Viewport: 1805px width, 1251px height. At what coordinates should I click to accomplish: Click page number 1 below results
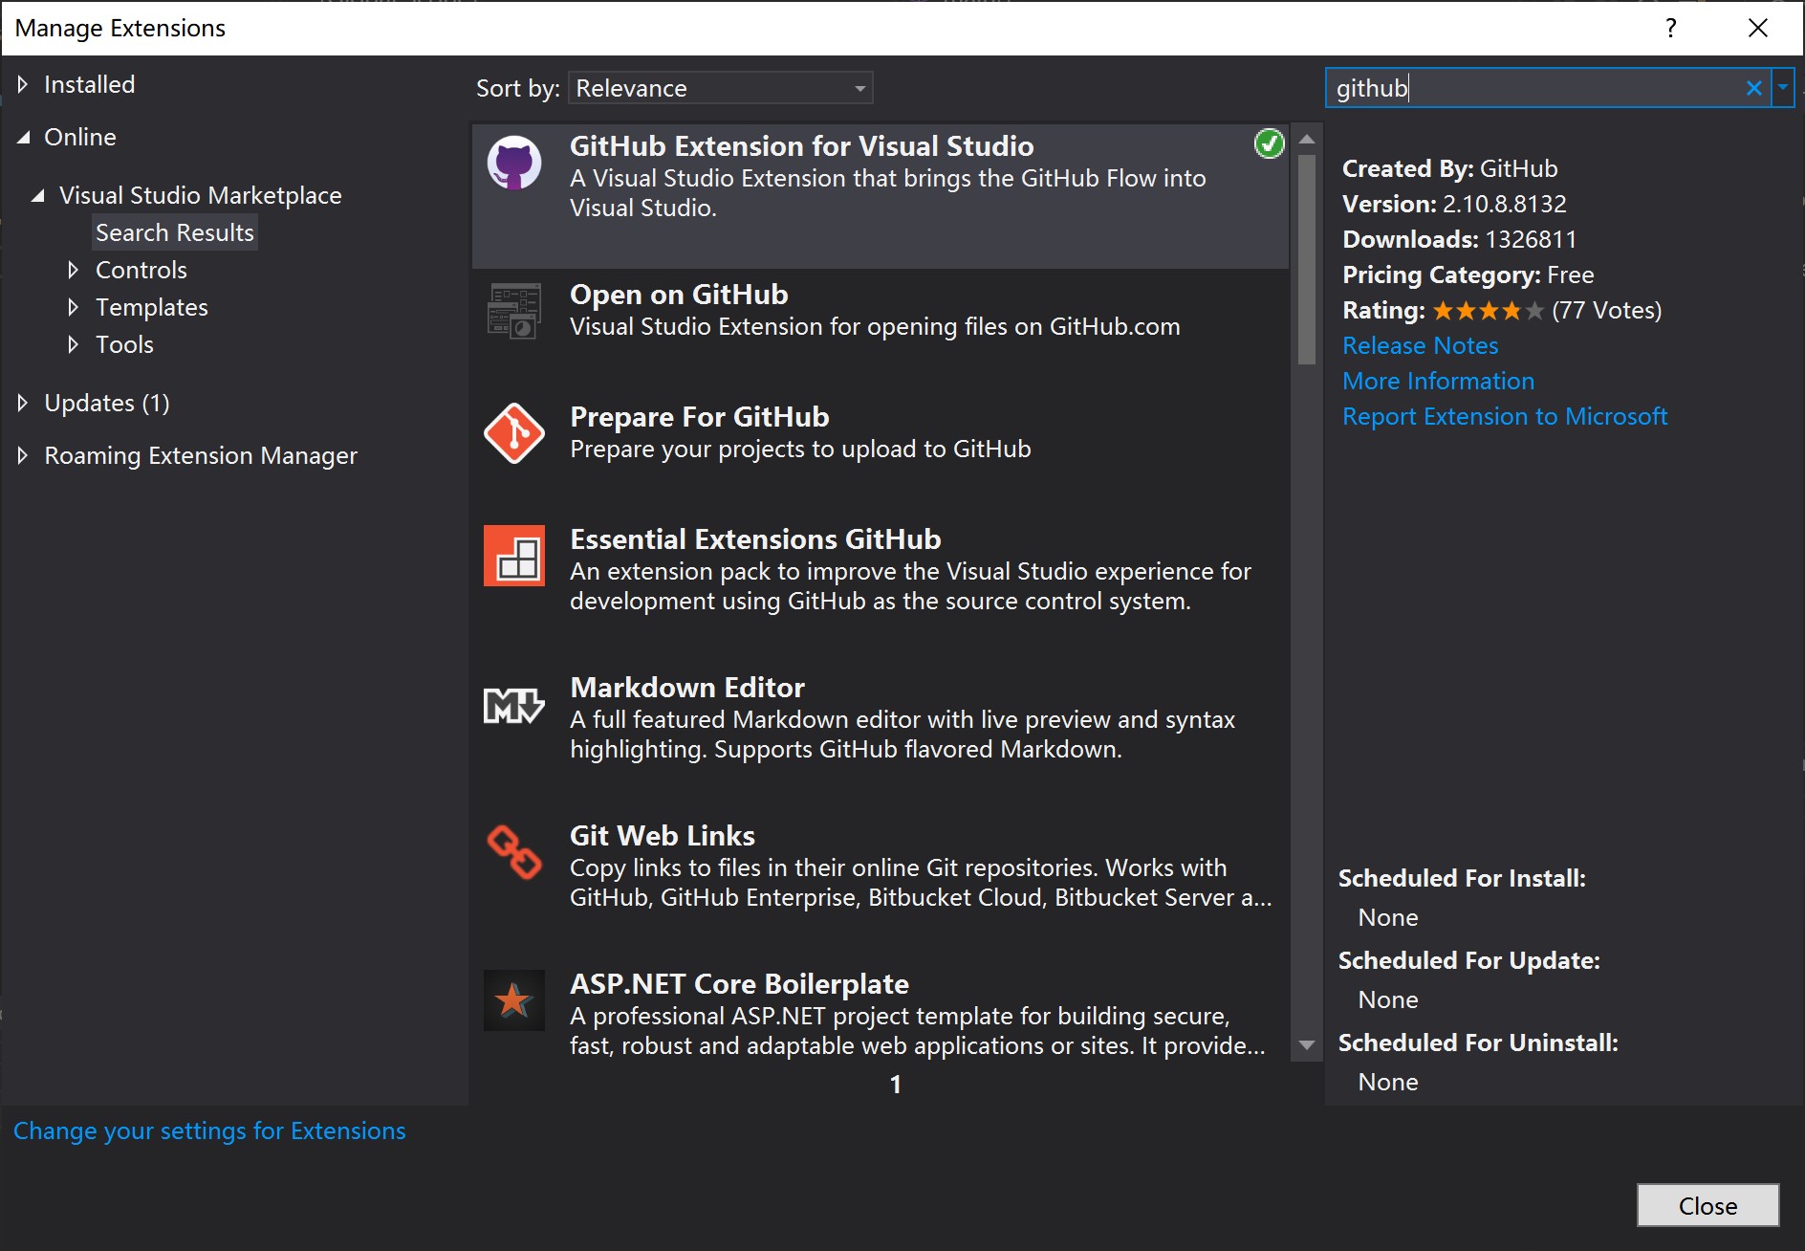point(895,1085)
